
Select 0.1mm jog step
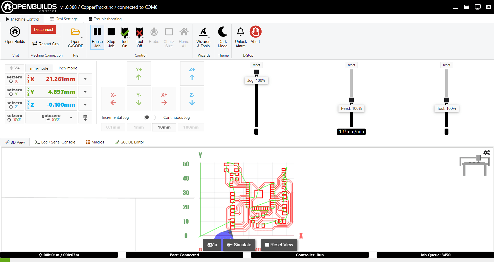coord(113,127)
